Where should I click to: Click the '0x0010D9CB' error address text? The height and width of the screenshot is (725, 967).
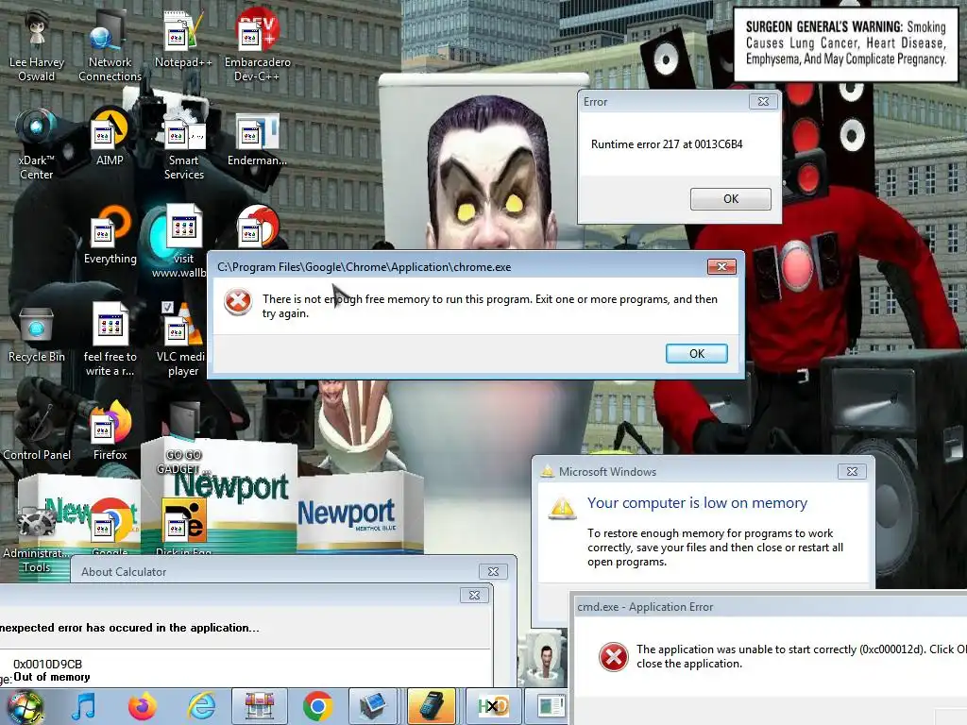[x=47, y=664]
